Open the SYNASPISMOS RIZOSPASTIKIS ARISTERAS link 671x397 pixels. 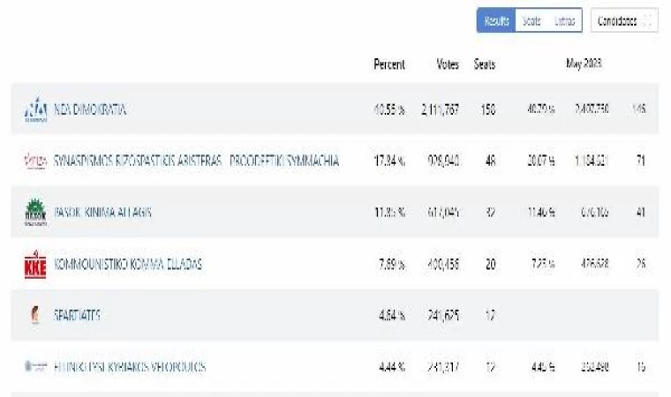pyautogui.click(x=197, y=161)
